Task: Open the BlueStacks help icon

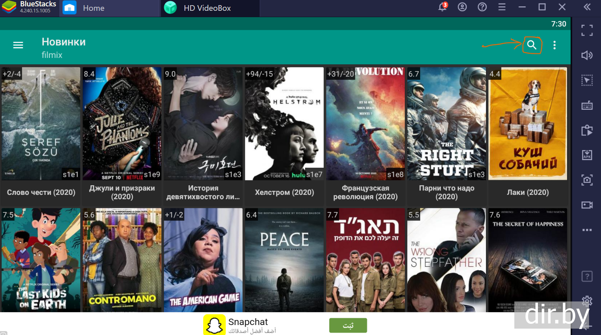Action: click(482, 7)
